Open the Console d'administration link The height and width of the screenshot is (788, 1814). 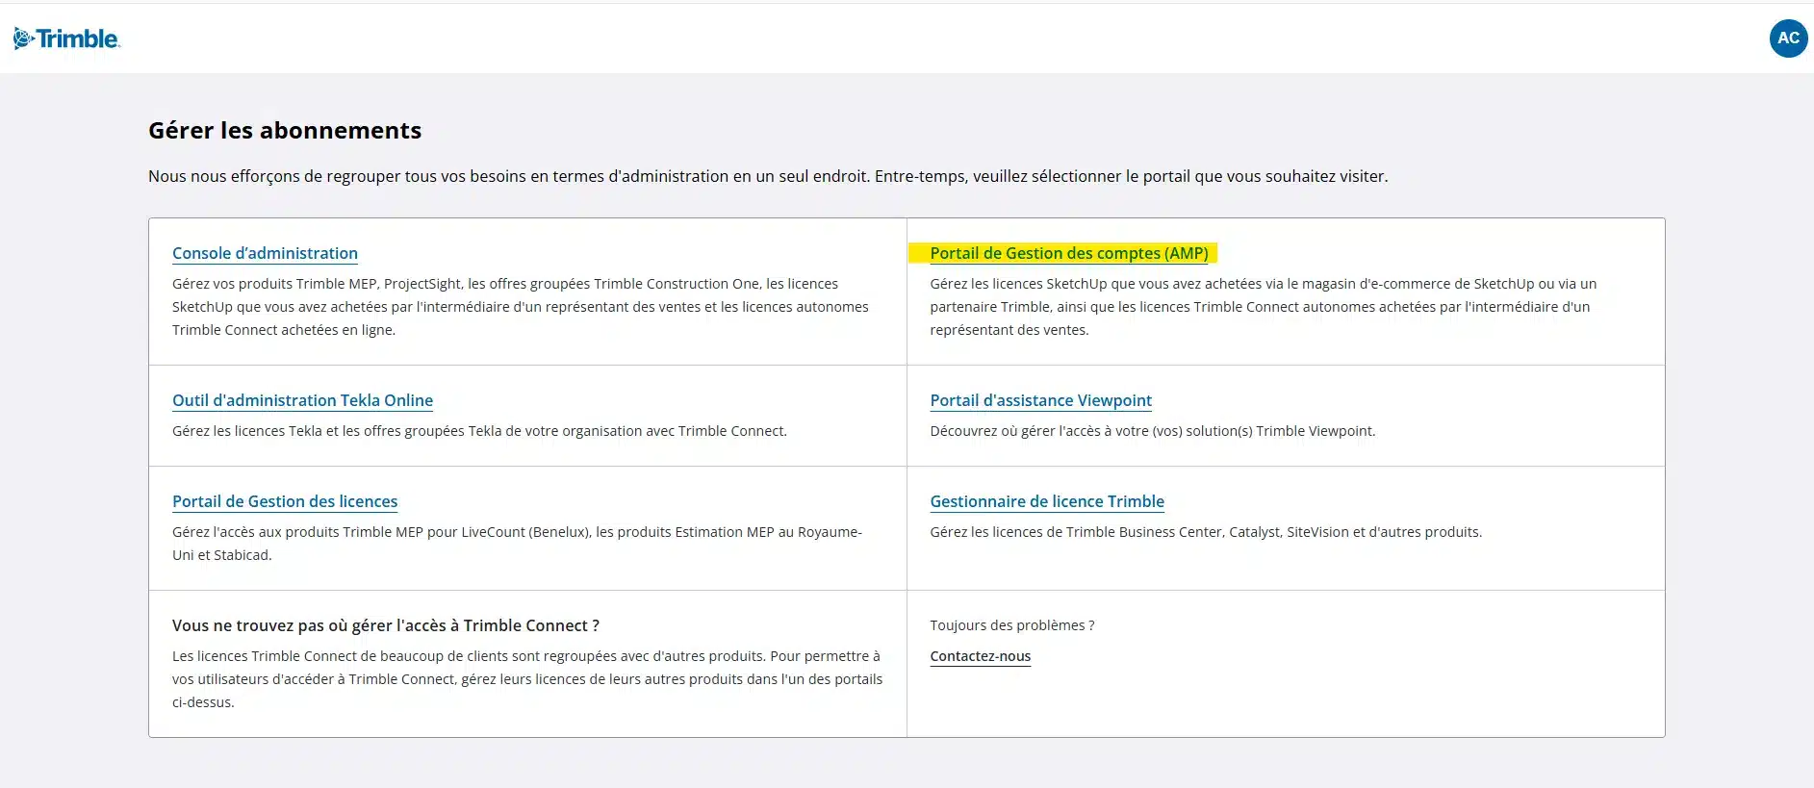click(265, 253)
